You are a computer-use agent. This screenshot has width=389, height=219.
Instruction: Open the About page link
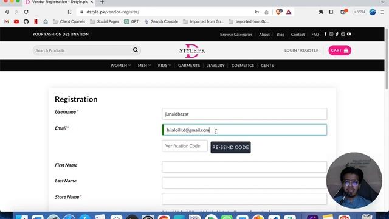click(264, 35)
